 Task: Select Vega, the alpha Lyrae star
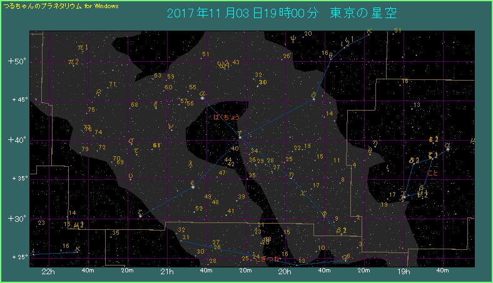448,149
